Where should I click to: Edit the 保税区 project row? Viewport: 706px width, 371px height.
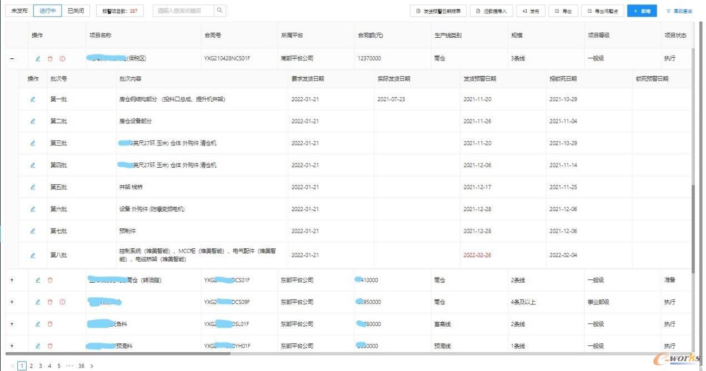click(38, 58)
